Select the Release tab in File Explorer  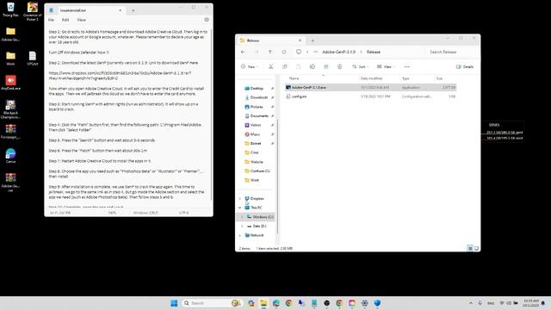(x=269, y=40)
